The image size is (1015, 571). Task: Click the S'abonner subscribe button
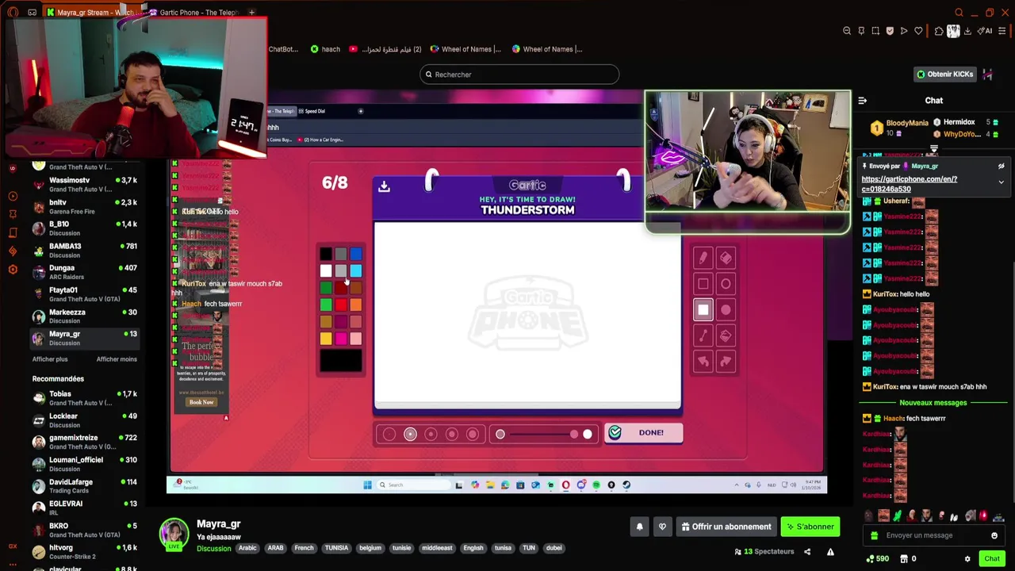tap(810, 527)
